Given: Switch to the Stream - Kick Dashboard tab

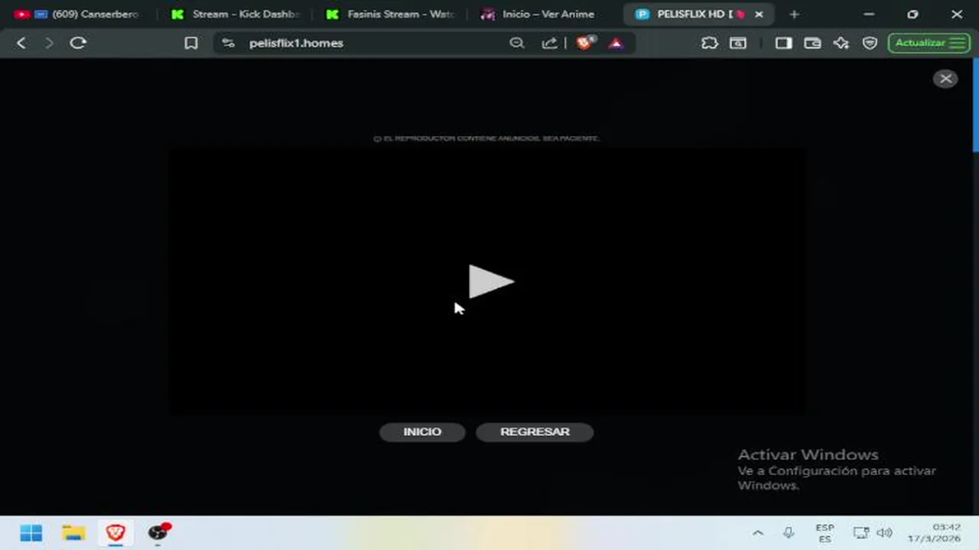Looking at the screenshot, I should click(236, 14).
